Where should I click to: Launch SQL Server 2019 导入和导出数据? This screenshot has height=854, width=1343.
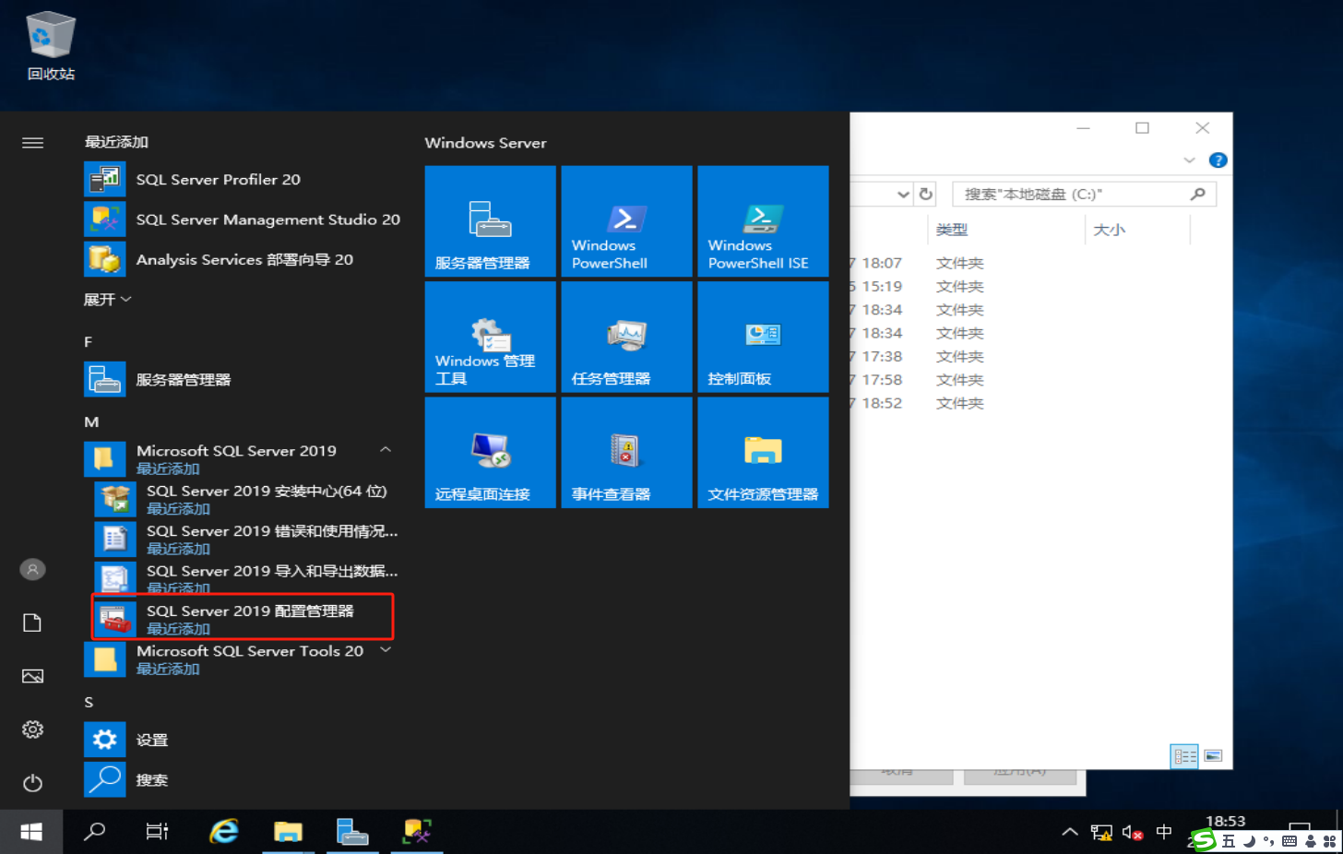pos(249,577)
